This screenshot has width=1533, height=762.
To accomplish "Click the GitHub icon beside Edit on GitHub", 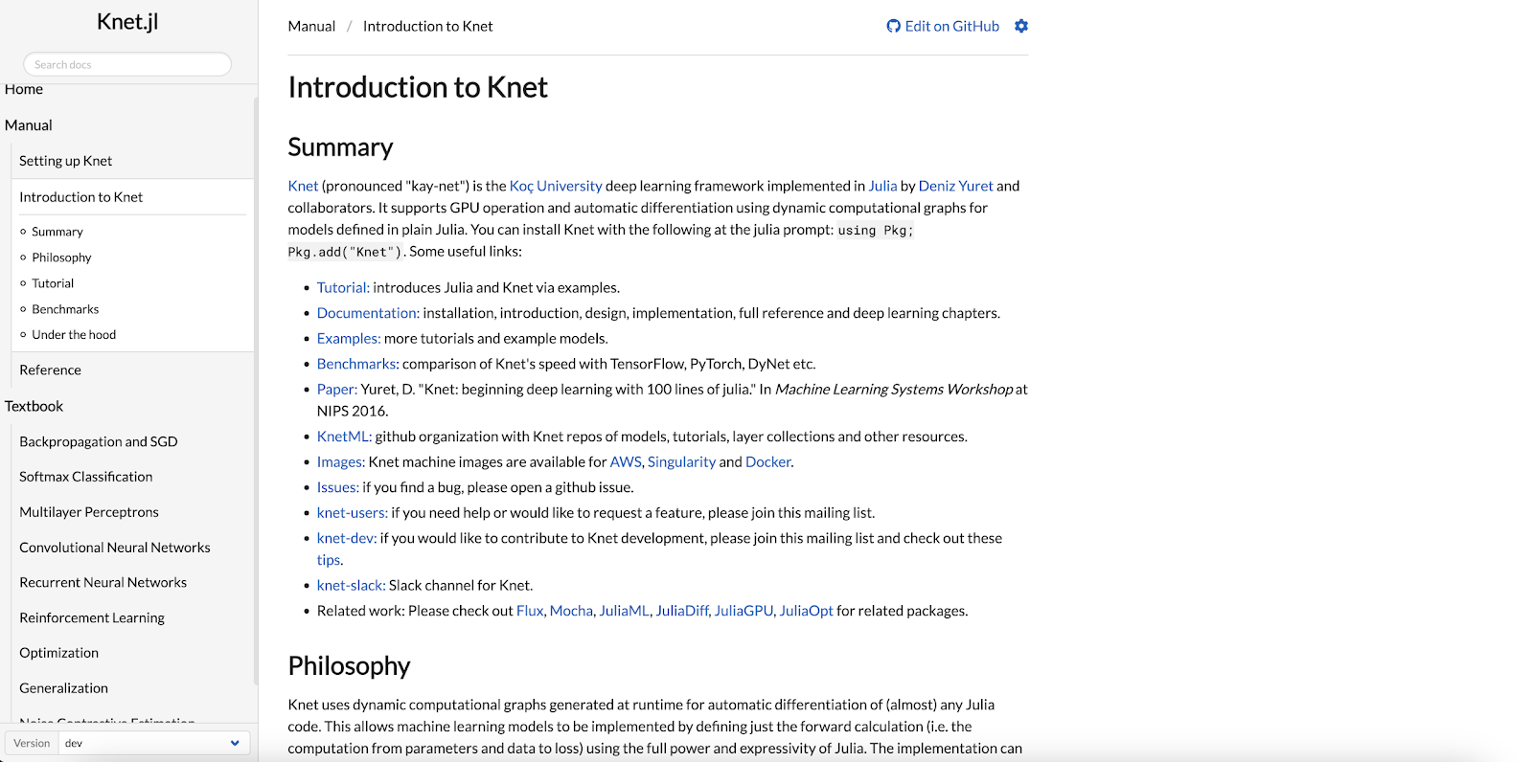I will click(893, 26).
